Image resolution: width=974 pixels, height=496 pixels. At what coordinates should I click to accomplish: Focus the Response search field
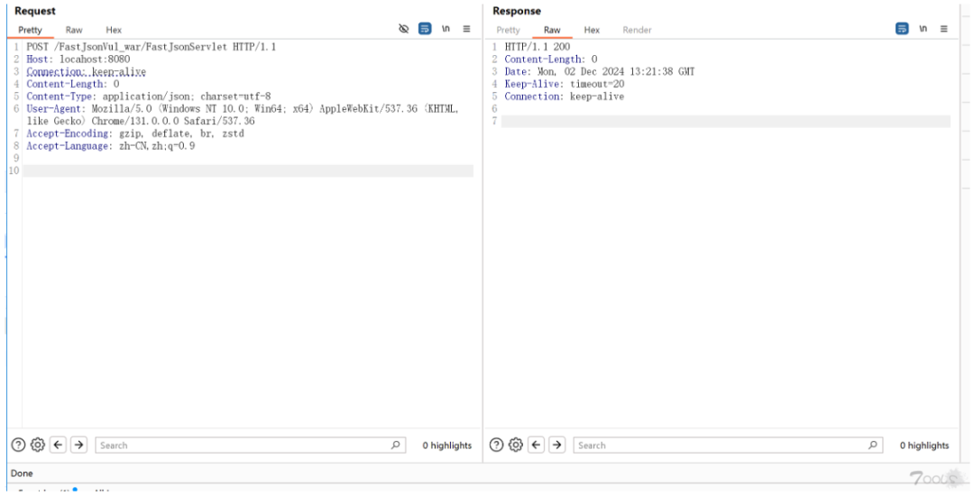pyautogui.click(x=728, y=445)
